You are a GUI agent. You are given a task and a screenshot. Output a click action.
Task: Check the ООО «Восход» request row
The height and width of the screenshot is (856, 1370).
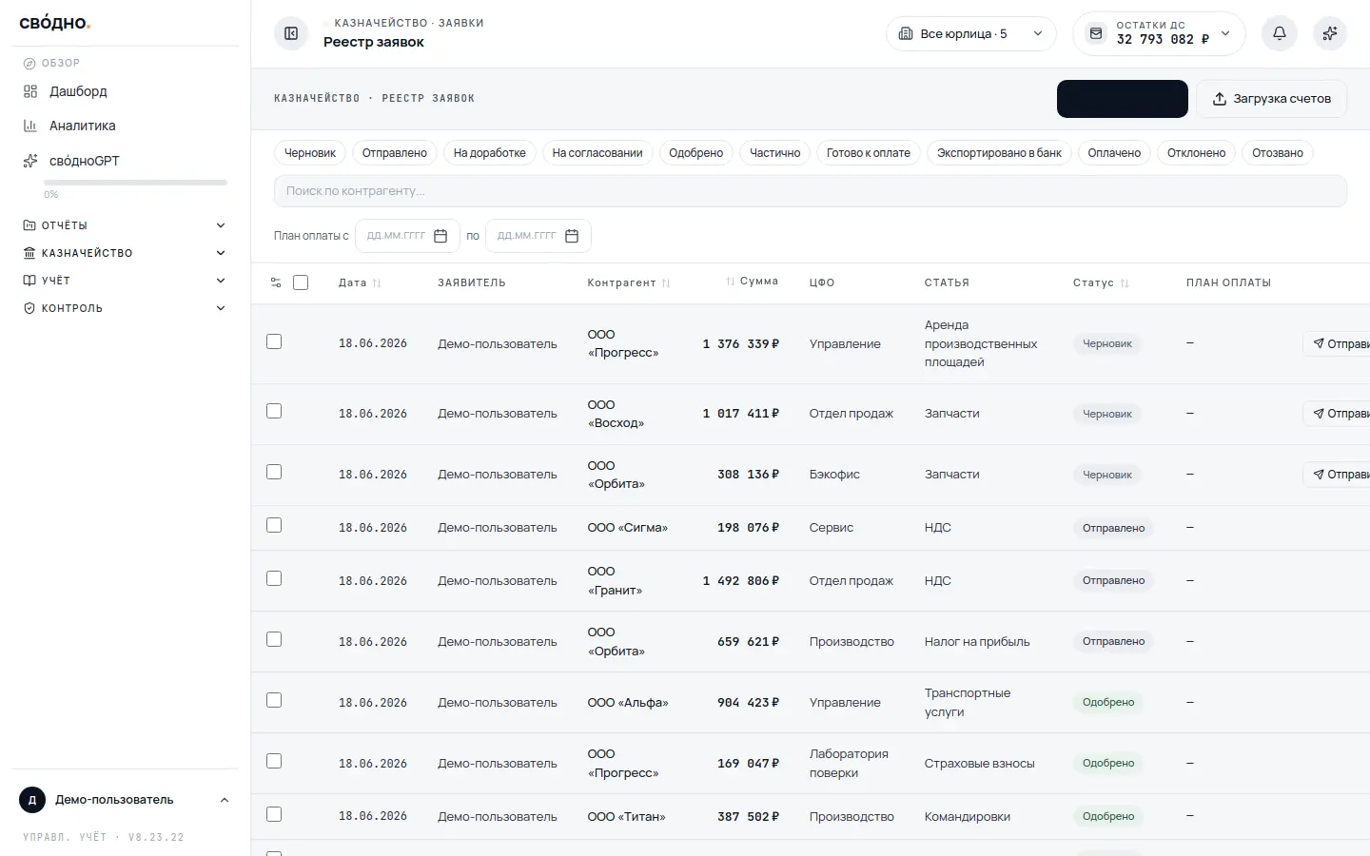coord(274,411)
